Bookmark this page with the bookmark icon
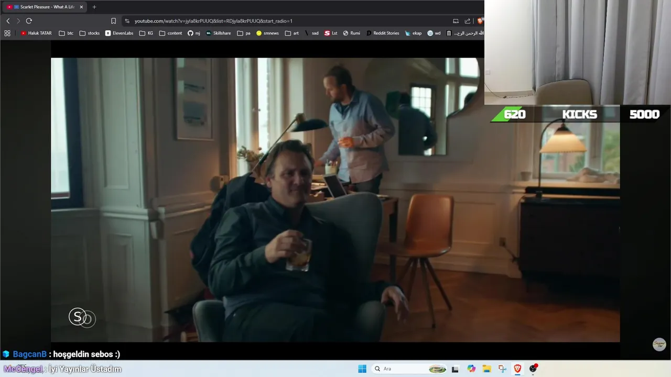This screenshot has height=377, width=671. (x=113, y=21)
